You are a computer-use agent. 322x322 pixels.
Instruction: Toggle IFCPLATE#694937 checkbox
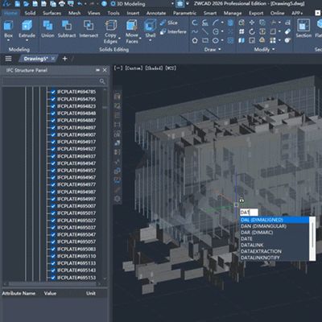(53, 156)
